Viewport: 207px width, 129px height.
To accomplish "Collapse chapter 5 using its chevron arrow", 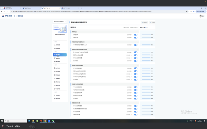I will [138, 103].
